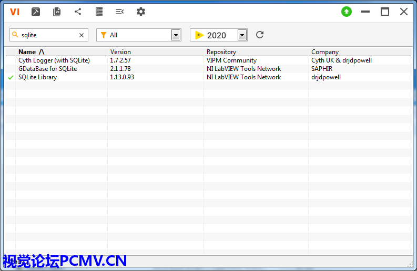Click the installed checkmark by SQLite Library
Screen dimensions: 417x271
pos(11,77)
